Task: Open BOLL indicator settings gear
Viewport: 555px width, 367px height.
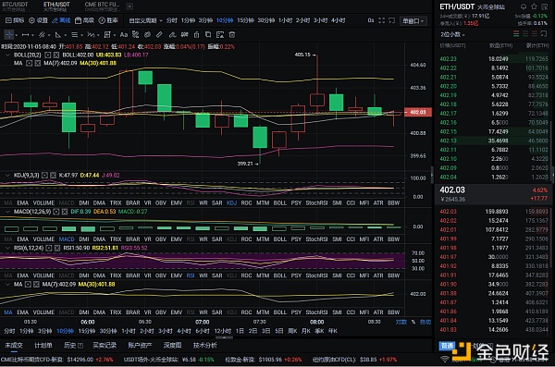Action: 48,55
